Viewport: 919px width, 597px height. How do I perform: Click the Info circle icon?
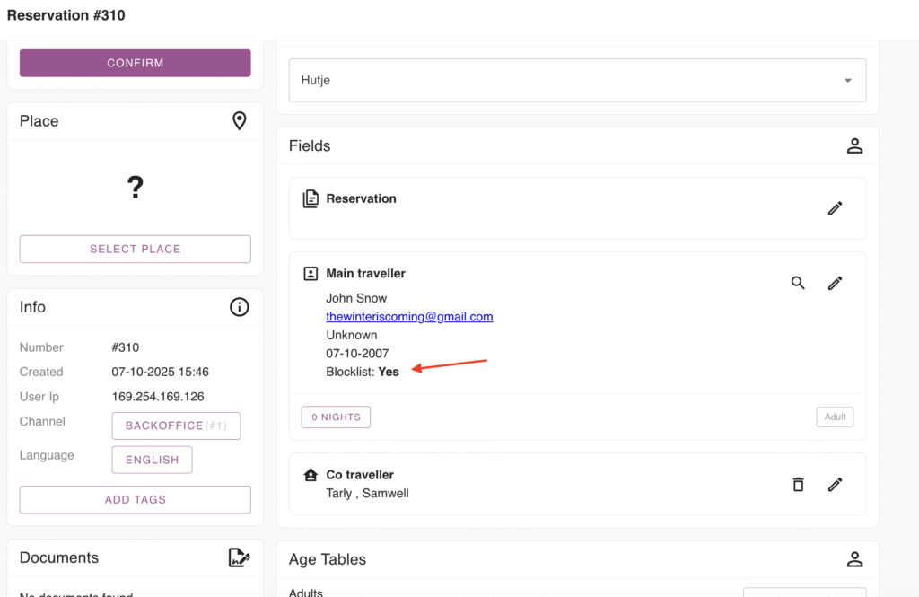pos(239,307)
